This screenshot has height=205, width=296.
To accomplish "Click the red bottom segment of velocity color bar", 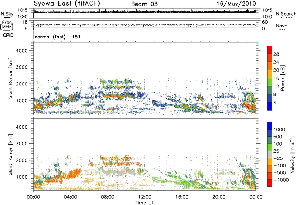I will 270,183.
